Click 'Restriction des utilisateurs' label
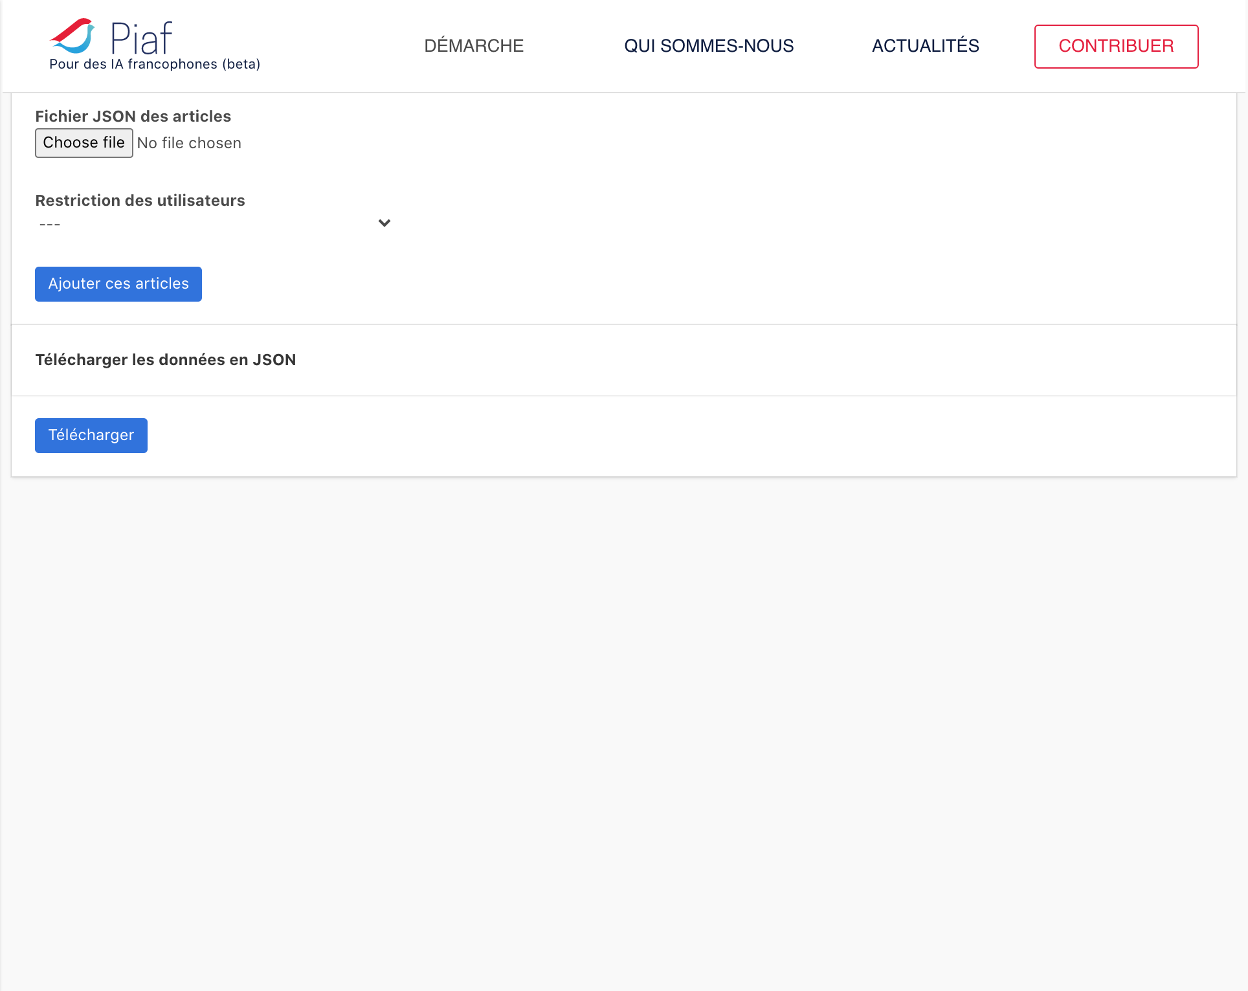Screen dimensions: 1248x991 [140, 201]
